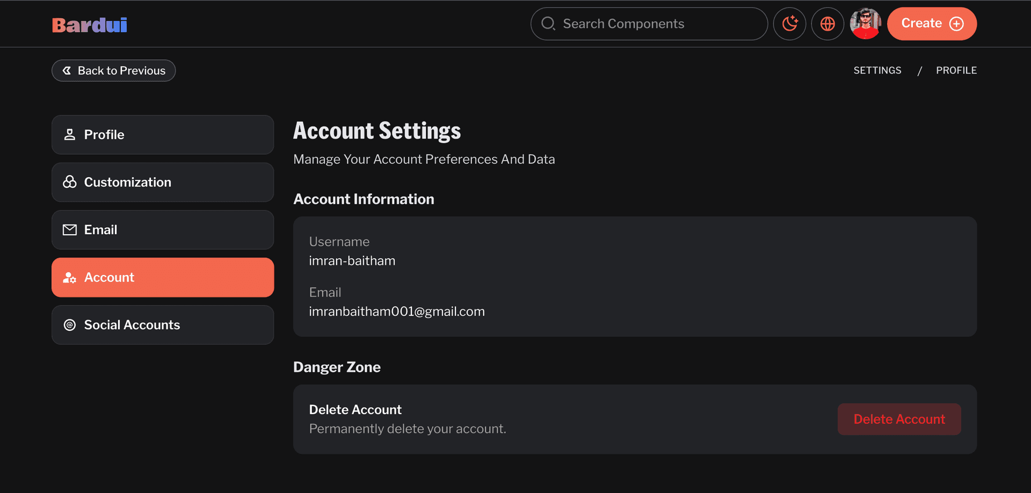Open the language globe selector
The image size is (1031, 493).
(x=827, y=24)
